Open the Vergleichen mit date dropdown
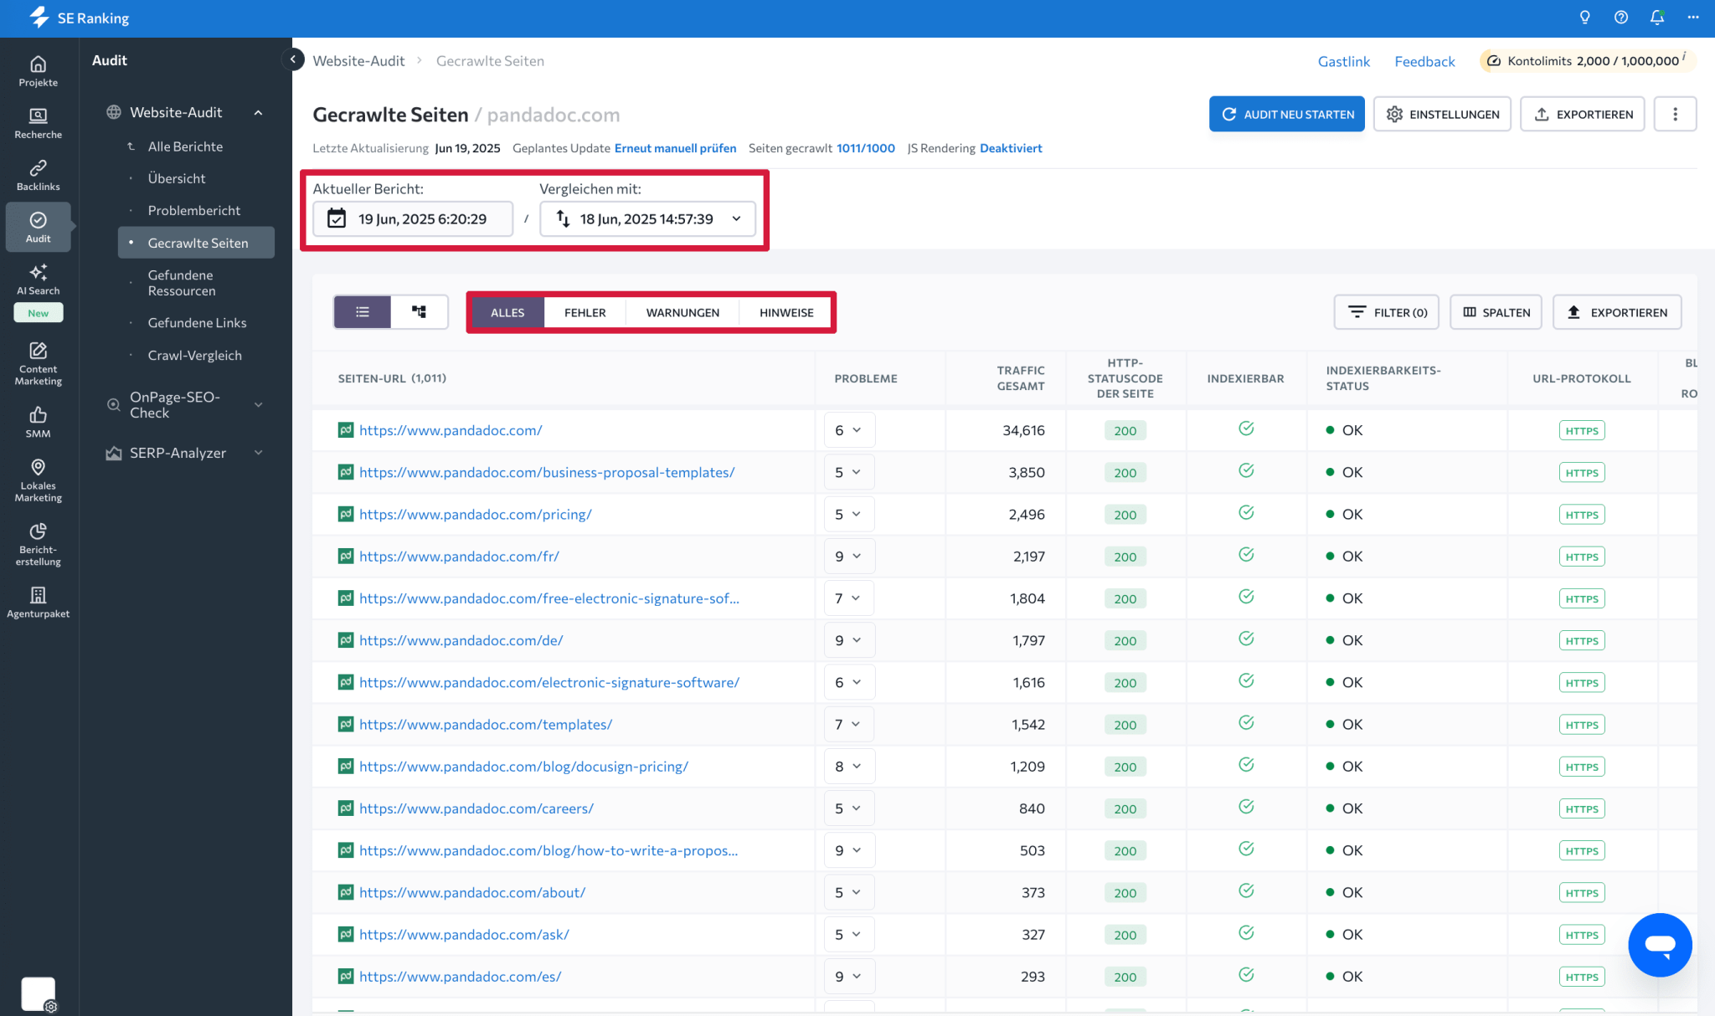The height and width of the screenshot is (1016, 1715). coord(647,219)
